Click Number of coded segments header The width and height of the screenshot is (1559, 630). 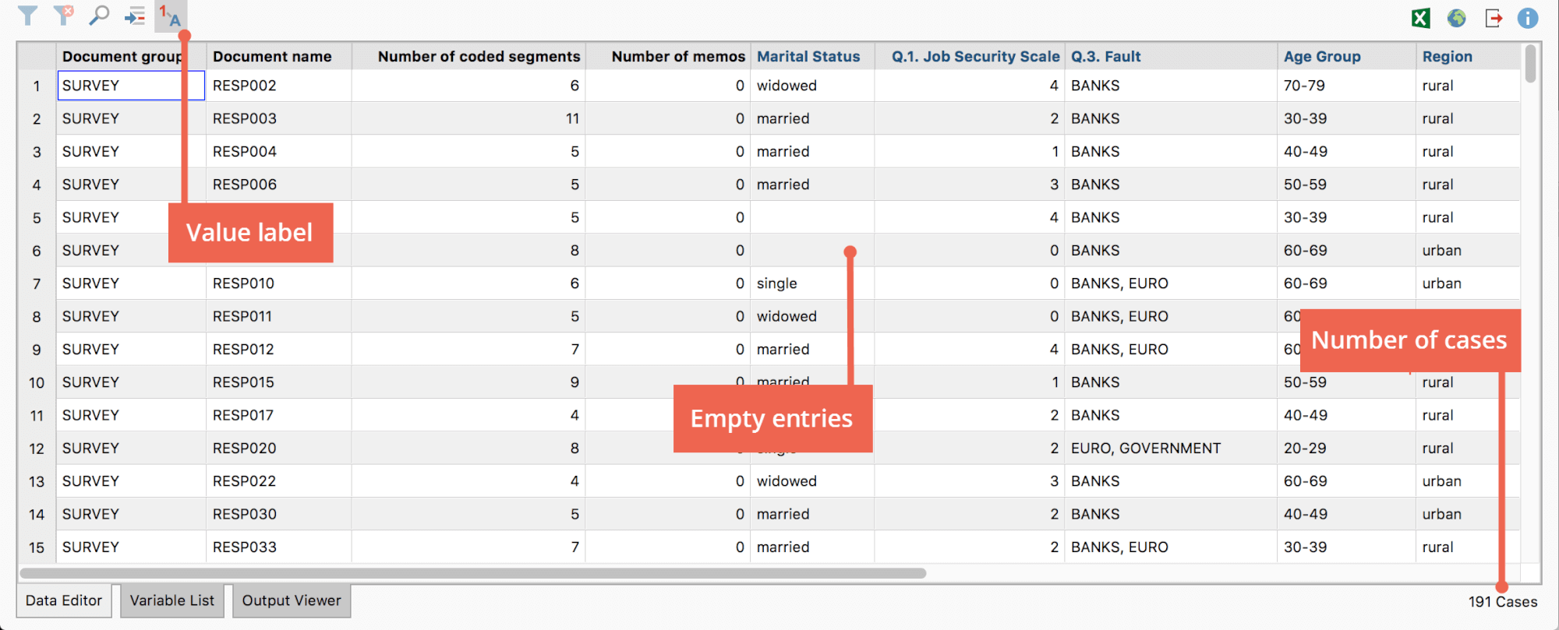pos(469,56)
